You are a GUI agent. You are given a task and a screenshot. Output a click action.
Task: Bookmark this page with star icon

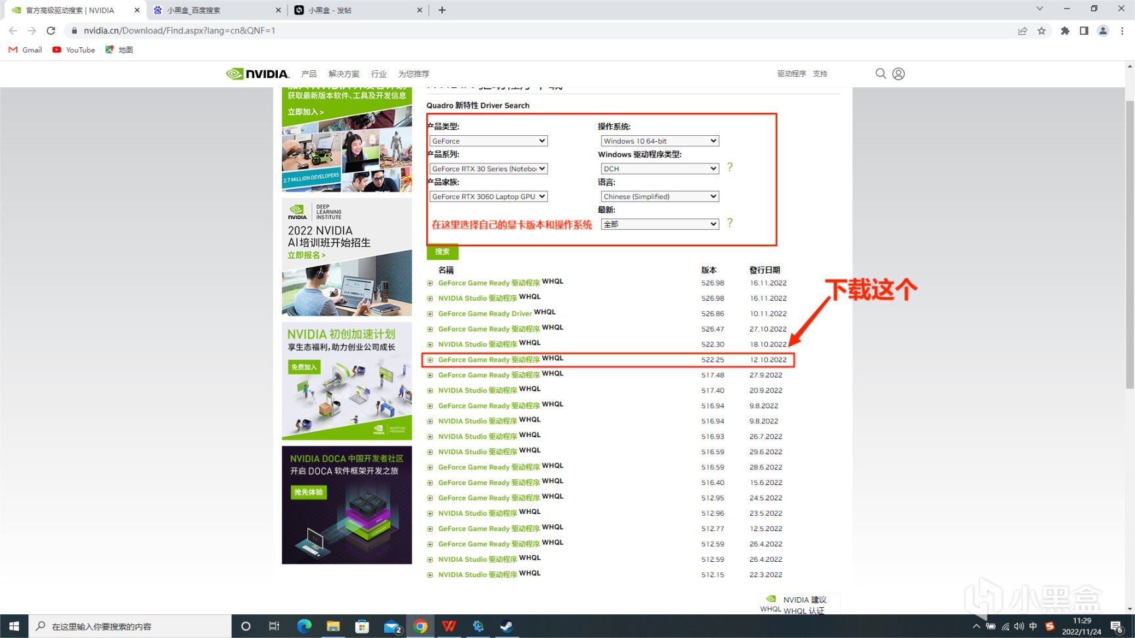[1042, 30]
